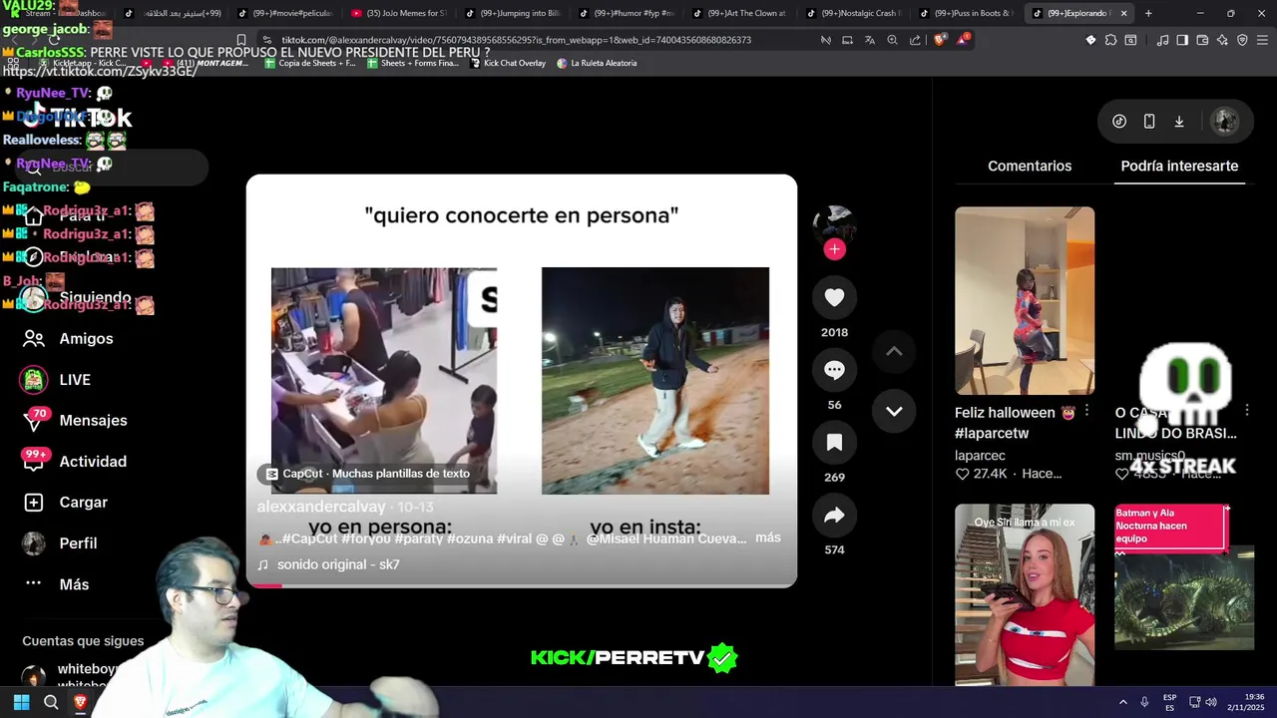
Task: Open Mensajes in the sidebar
Action: pyautogui.click(x=75, y=421)
